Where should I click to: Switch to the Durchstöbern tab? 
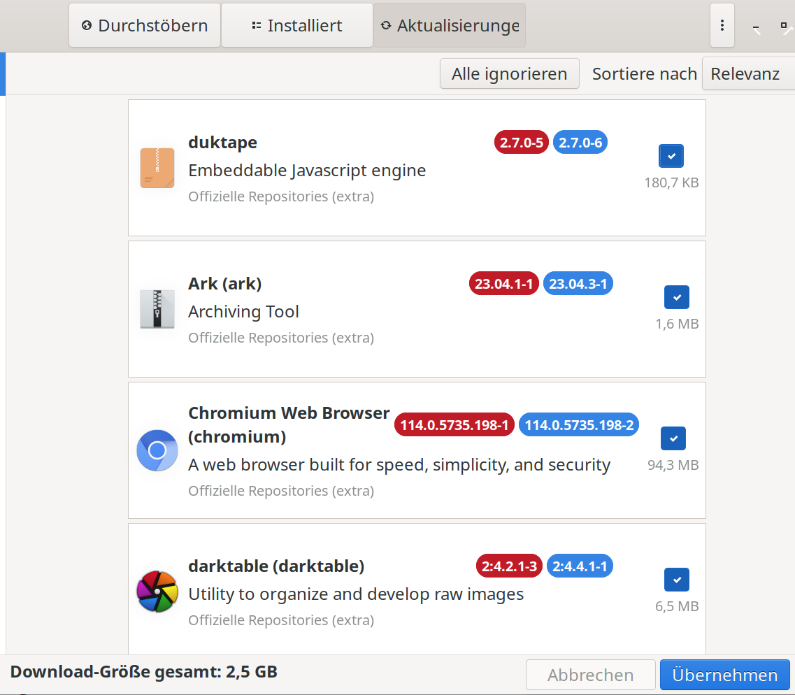coord(145,26)
